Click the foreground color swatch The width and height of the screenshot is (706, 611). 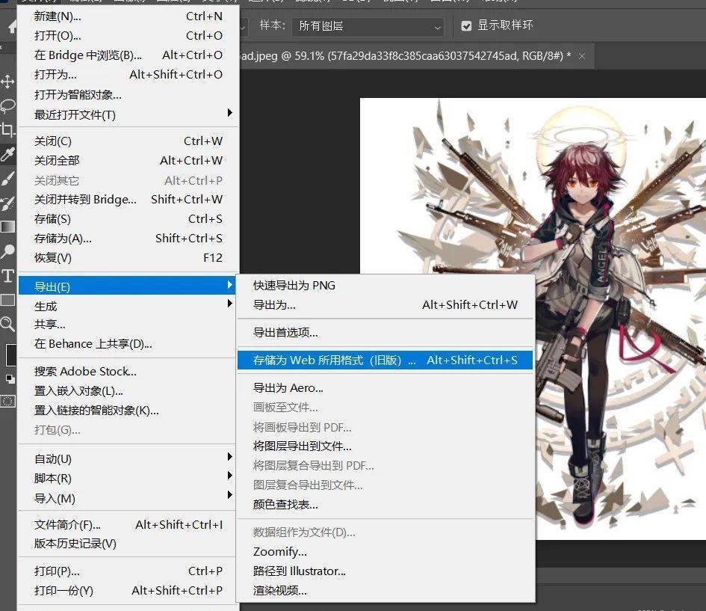[10, 354]
